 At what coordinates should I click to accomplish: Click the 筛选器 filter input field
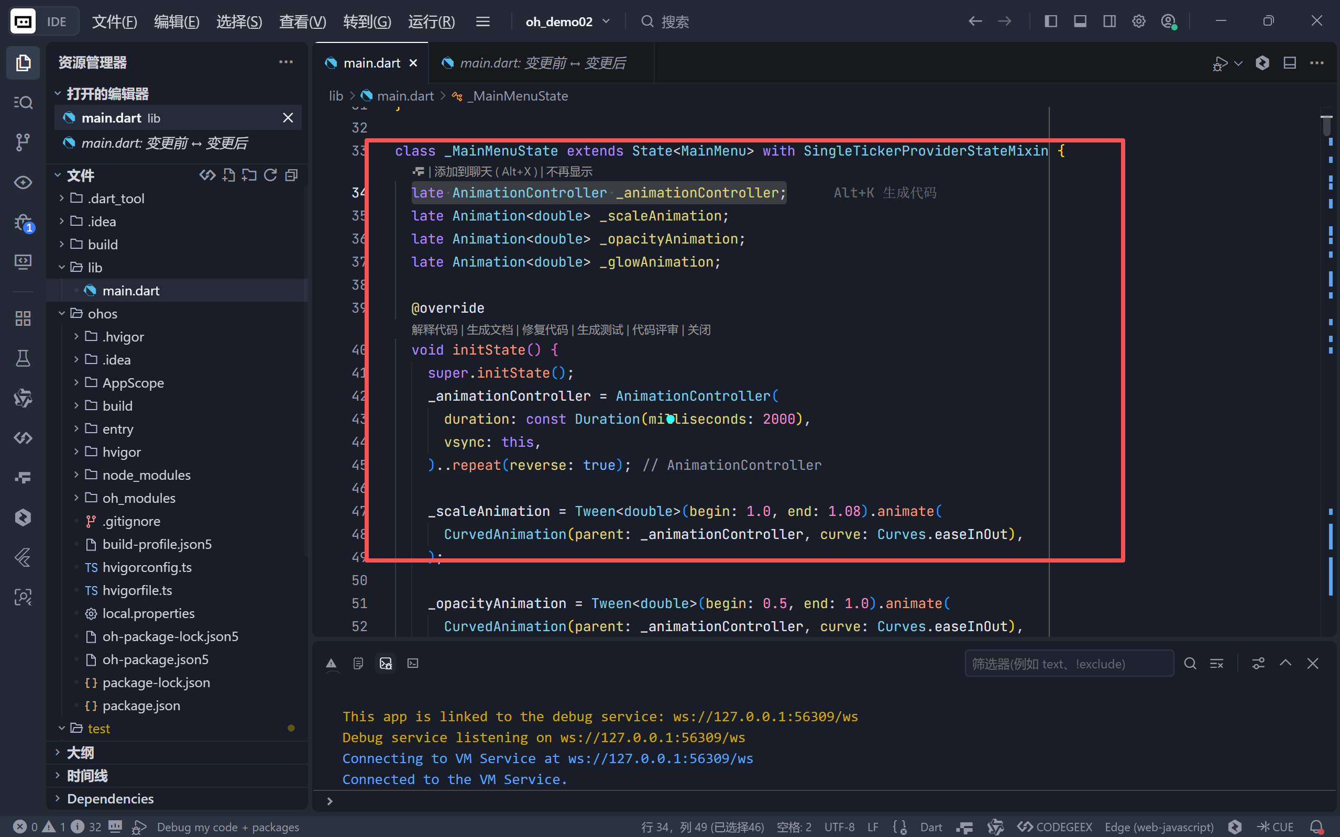point(1068,663)
